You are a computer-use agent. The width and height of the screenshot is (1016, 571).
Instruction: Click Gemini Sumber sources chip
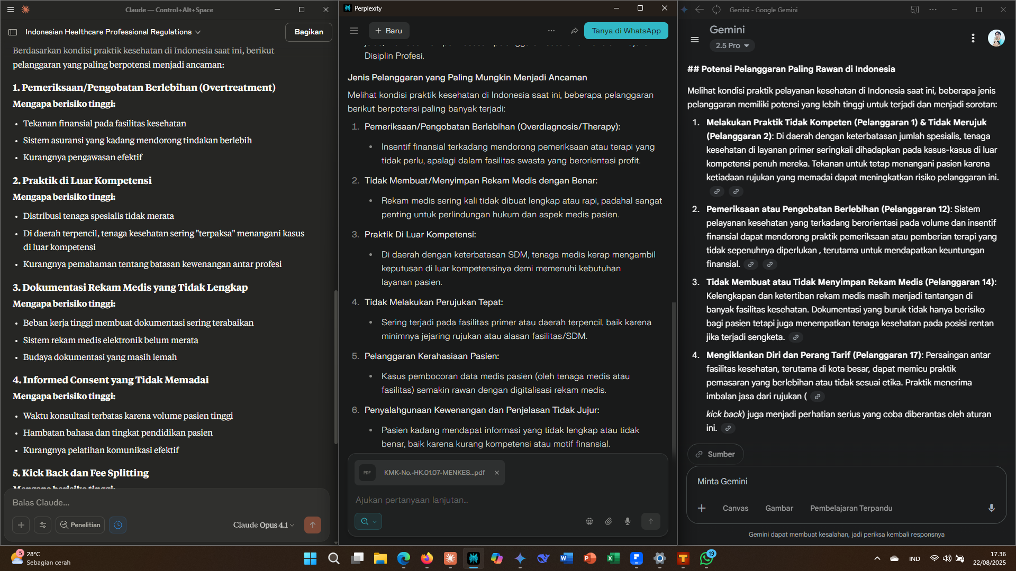tap(715, 454)
